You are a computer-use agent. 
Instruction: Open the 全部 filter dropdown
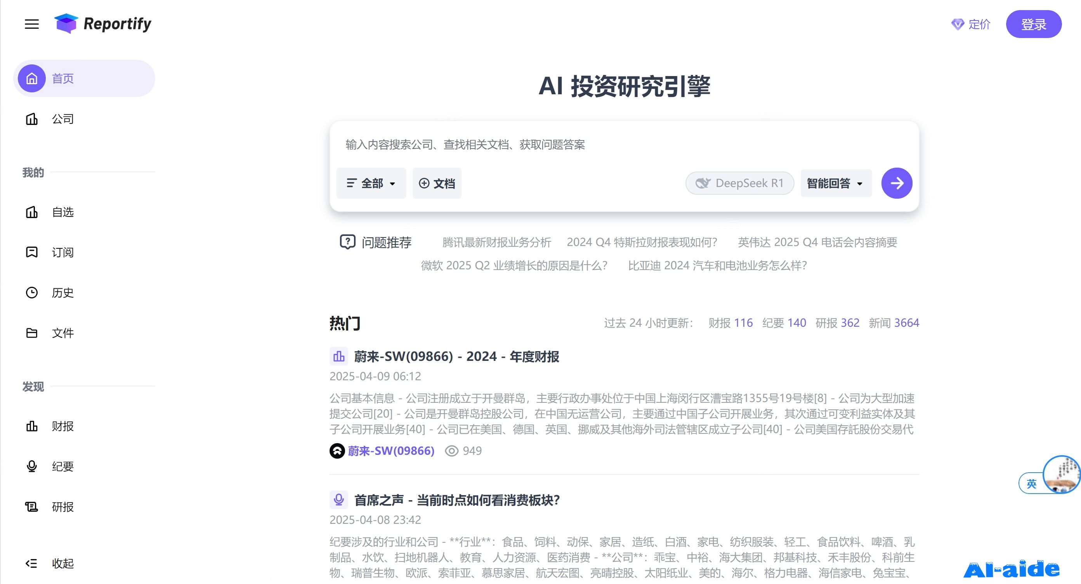[x=371, y=183]
